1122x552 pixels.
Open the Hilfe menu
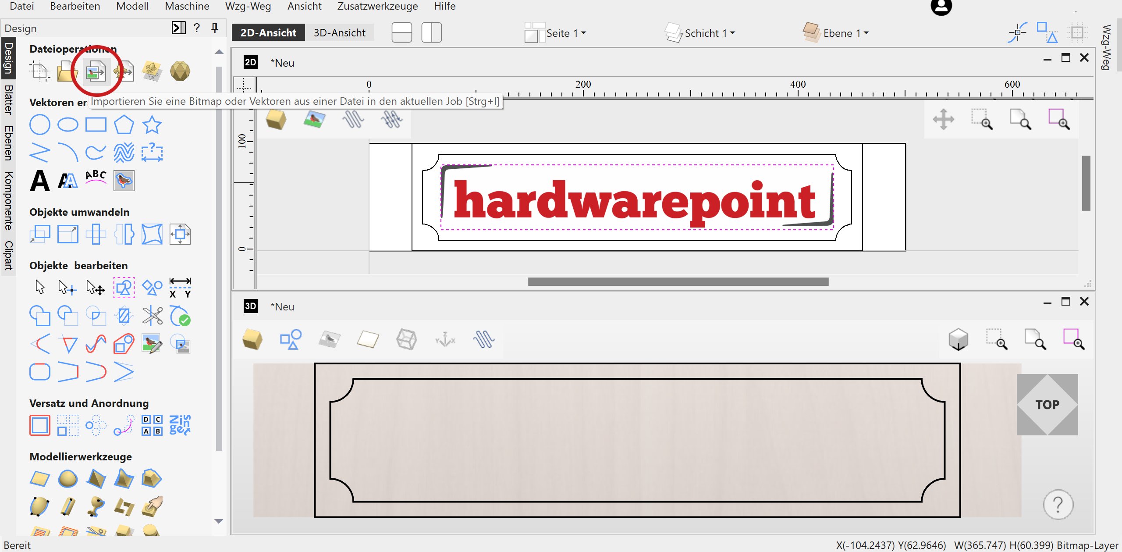(x=444, y=6)
